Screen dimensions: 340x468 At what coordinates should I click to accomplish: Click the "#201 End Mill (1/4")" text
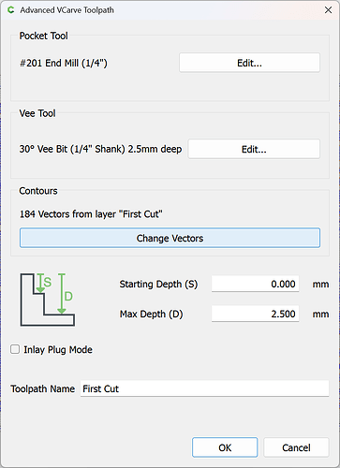(x=64, y=63)
